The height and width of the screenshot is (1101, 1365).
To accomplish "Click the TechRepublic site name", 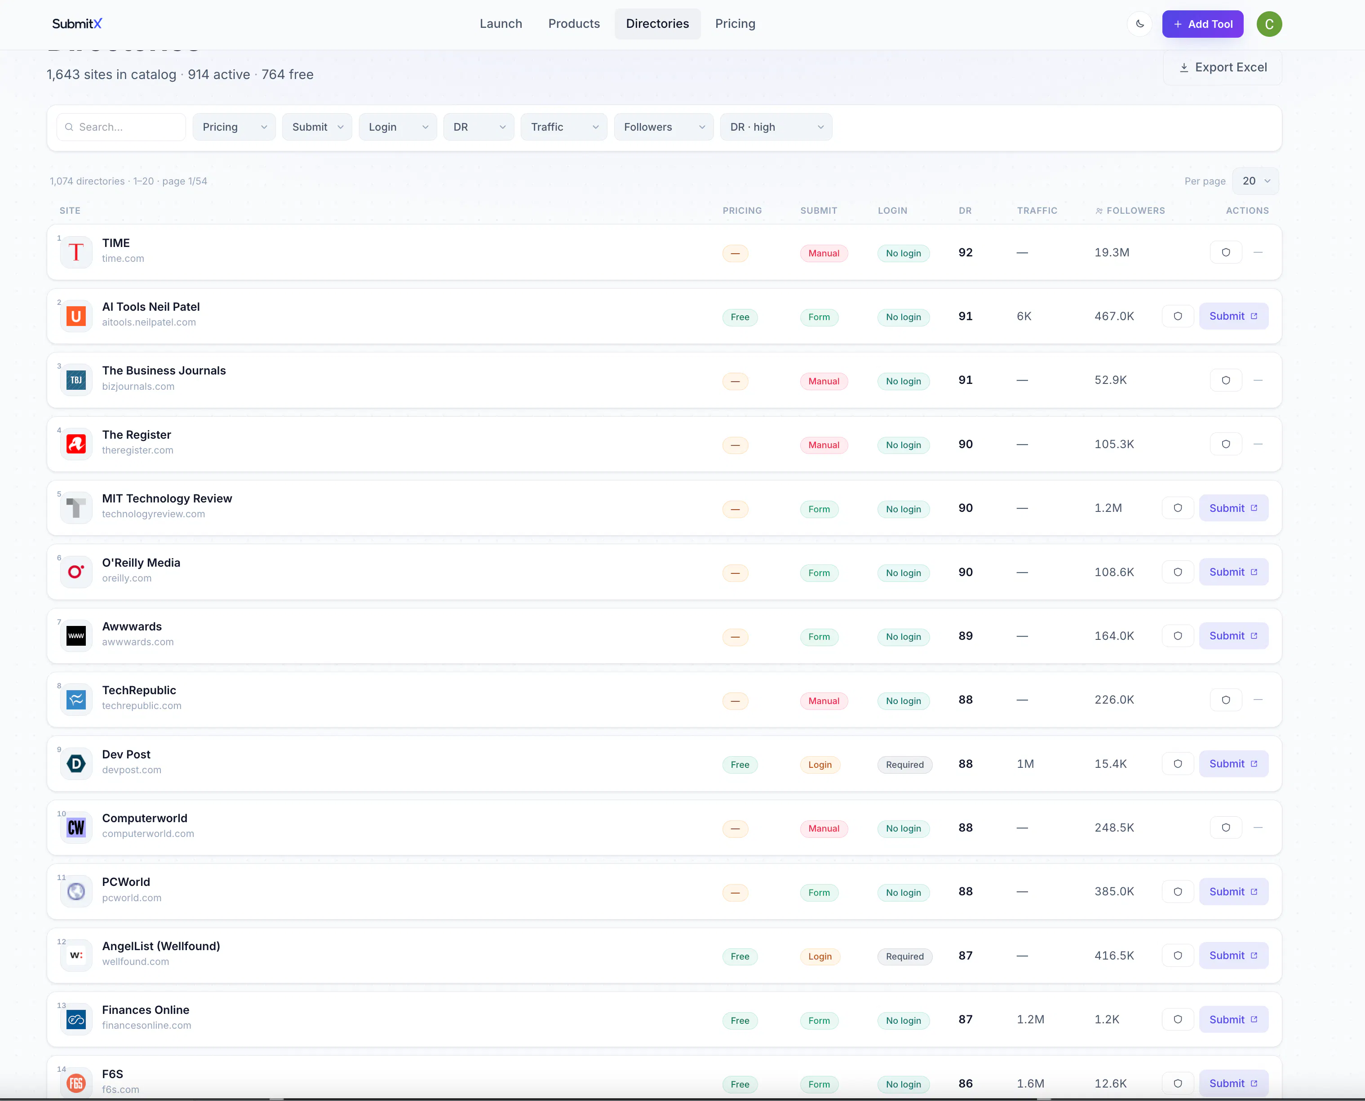I will coord(139,690).
